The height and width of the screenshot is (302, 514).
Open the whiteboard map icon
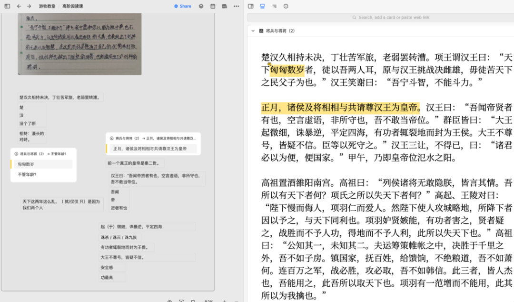[225, 6]
